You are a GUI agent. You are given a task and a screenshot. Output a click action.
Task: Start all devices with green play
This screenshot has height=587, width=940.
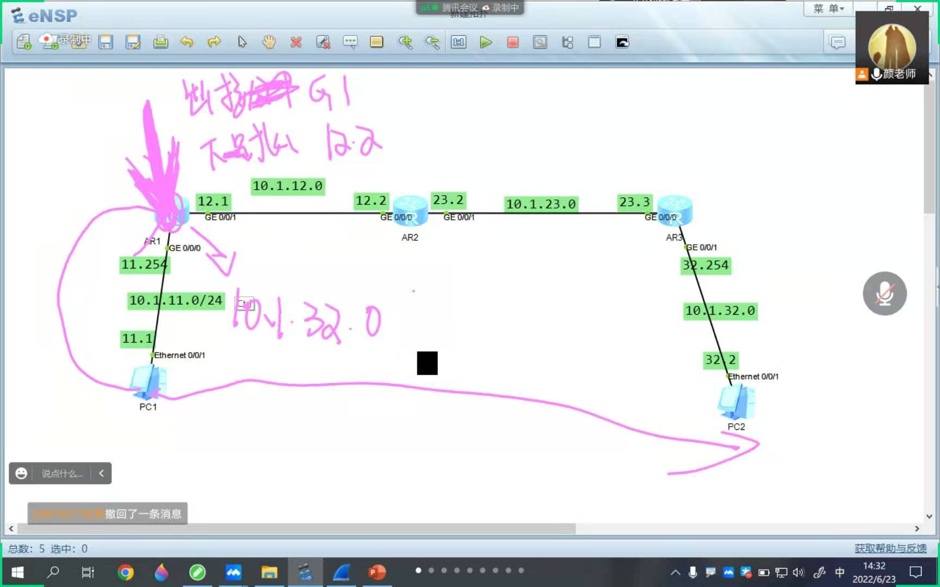486,42
